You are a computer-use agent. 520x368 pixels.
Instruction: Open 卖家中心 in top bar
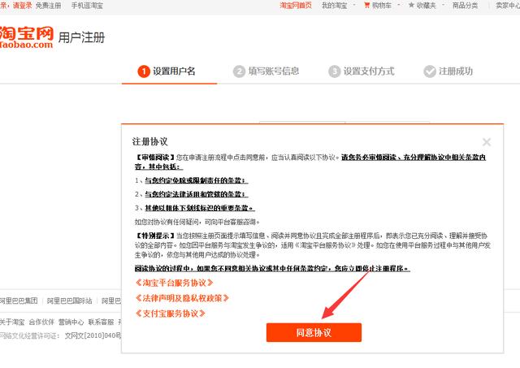508,6
